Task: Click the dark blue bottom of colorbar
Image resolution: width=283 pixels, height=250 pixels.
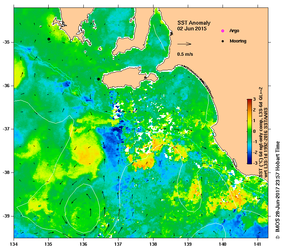Action: tap(249, 162)
